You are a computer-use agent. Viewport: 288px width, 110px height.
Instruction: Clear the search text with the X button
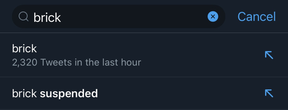[213, 17]
